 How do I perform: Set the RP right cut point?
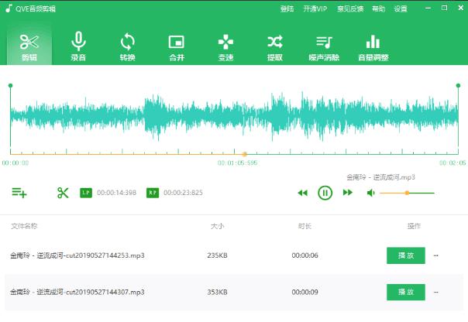tap(153, 193)
